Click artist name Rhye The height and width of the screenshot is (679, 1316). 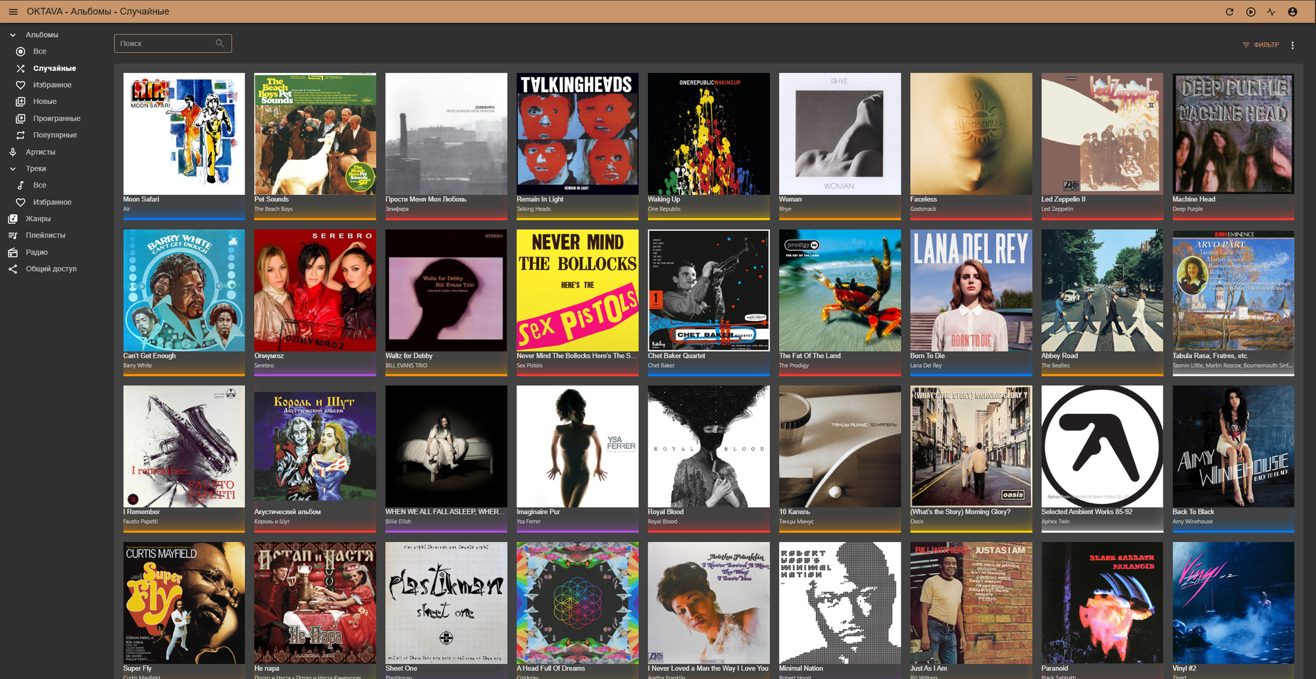tap(785, 209)
